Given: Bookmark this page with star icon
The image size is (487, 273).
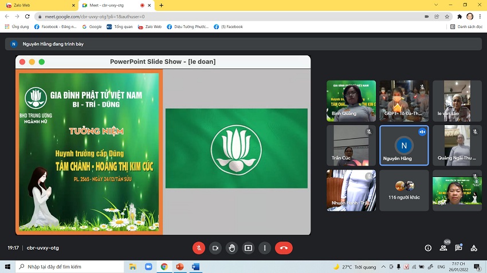Looking at the screenshot, I should [446, 17].
